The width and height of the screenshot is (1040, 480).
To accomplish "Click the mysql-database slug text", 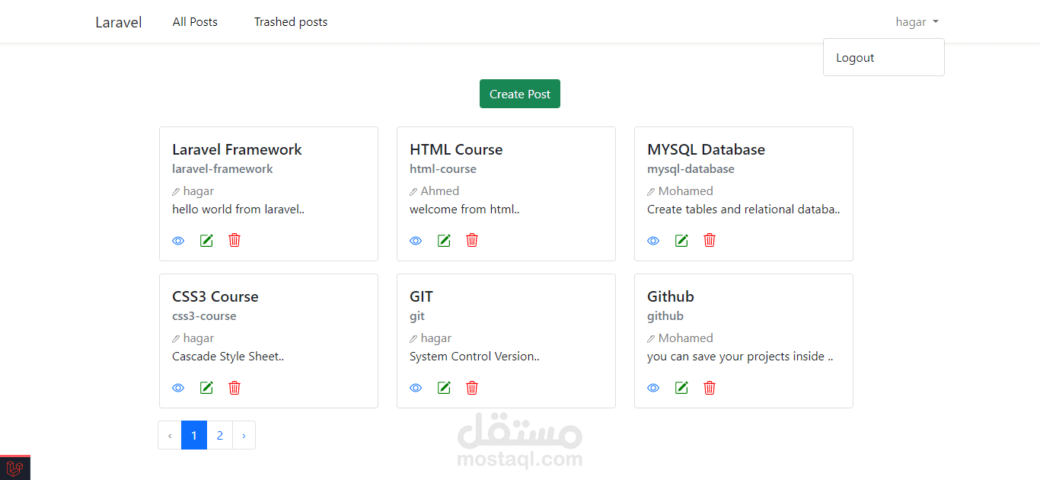I will click(691, 169).
